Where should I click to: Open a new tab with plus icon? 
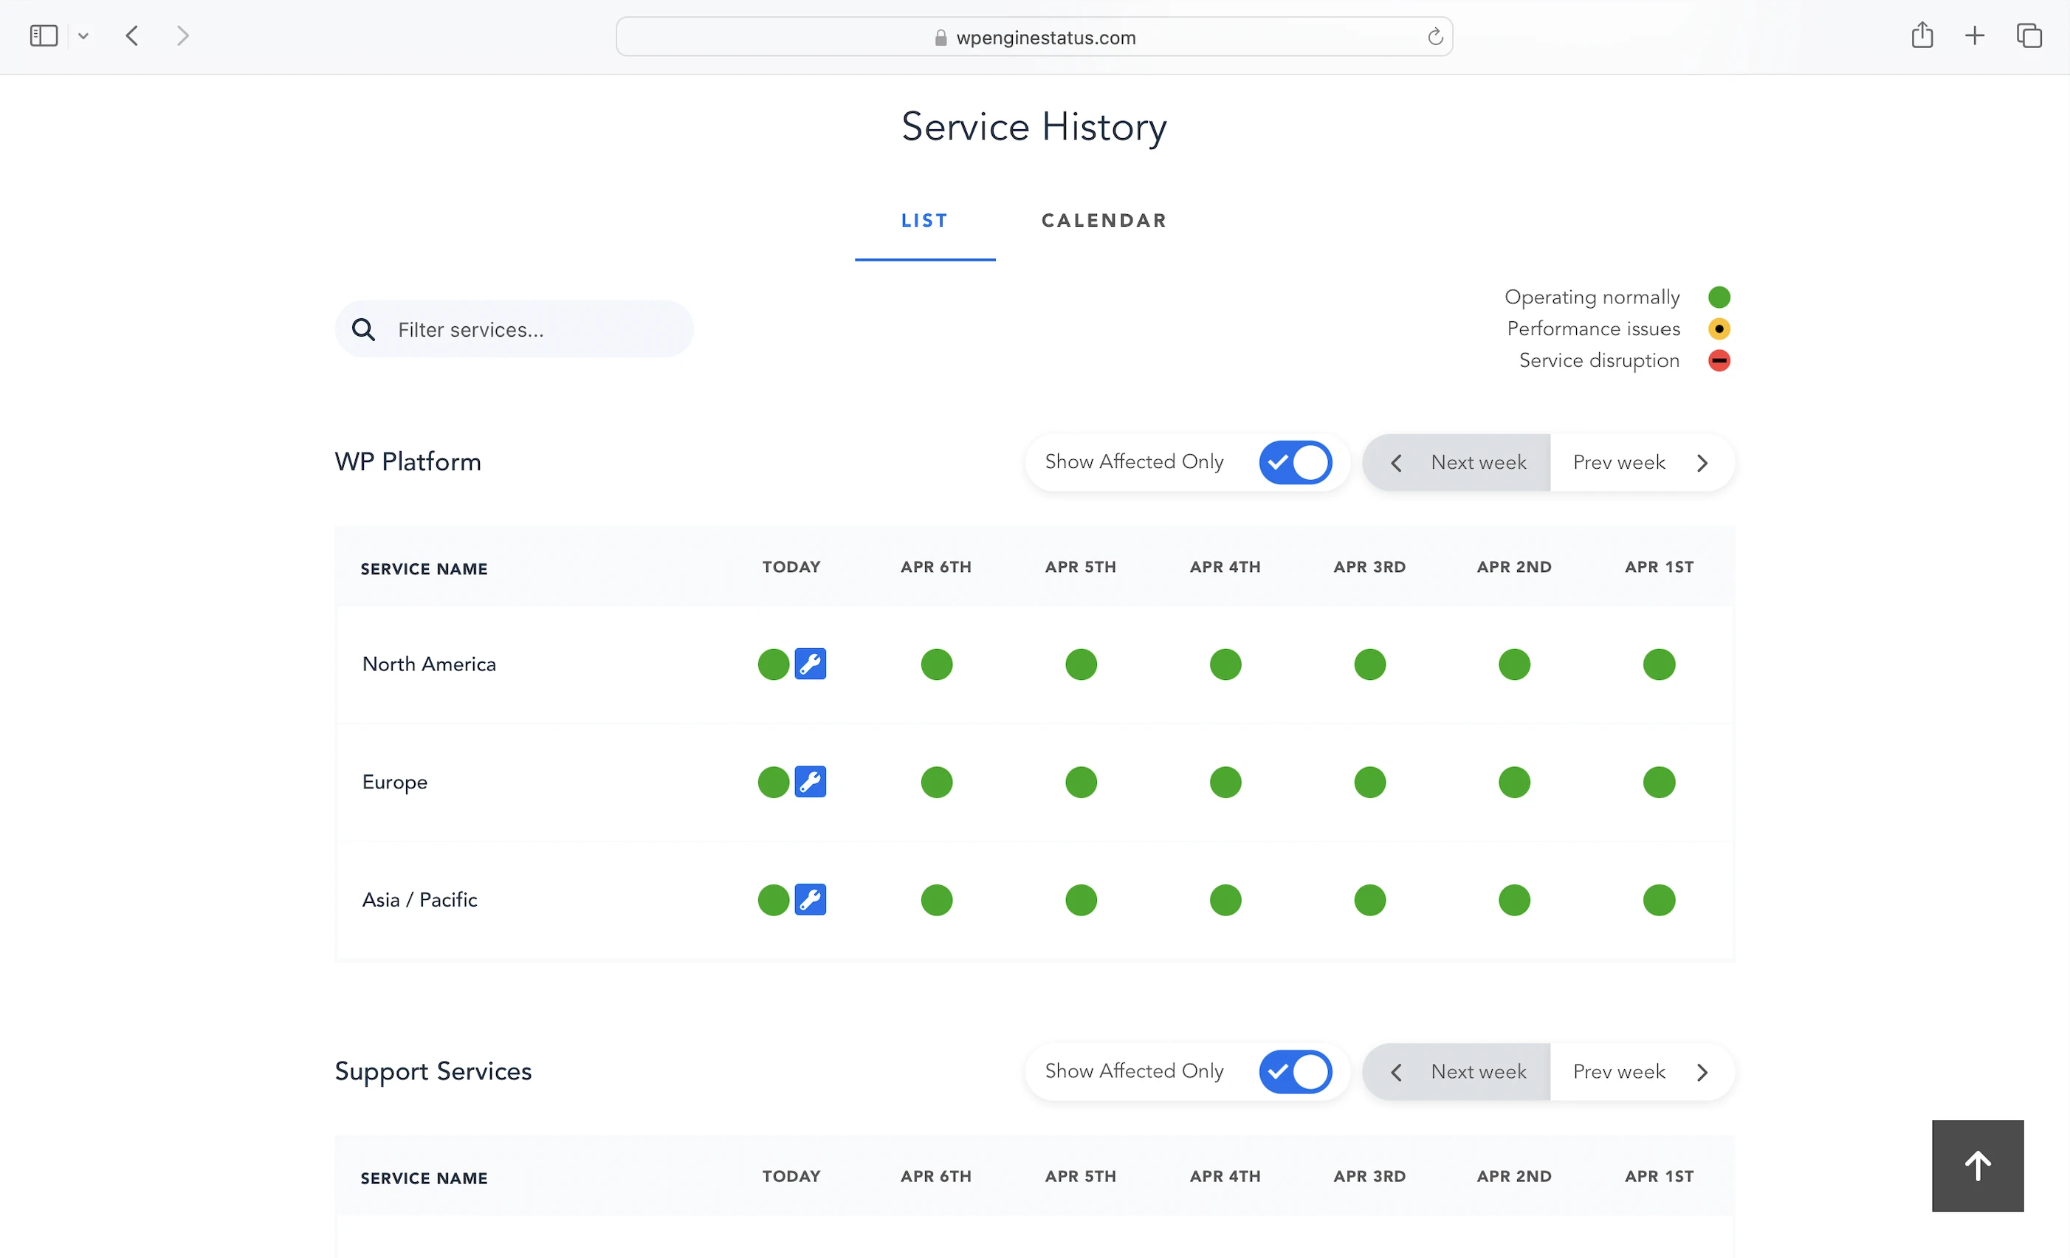coord(1974,36)
